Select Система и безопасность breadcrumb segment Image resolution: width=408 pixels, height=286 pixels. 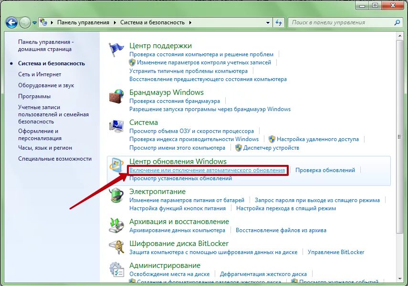pos(152,22)
